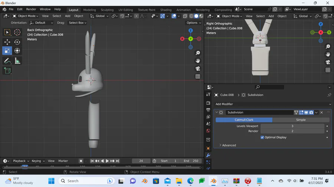Image resolution: width=334 pixels, height=187 pixels.
Task: Toggle camera view in left viewport
Action: [x=198, y=69]
